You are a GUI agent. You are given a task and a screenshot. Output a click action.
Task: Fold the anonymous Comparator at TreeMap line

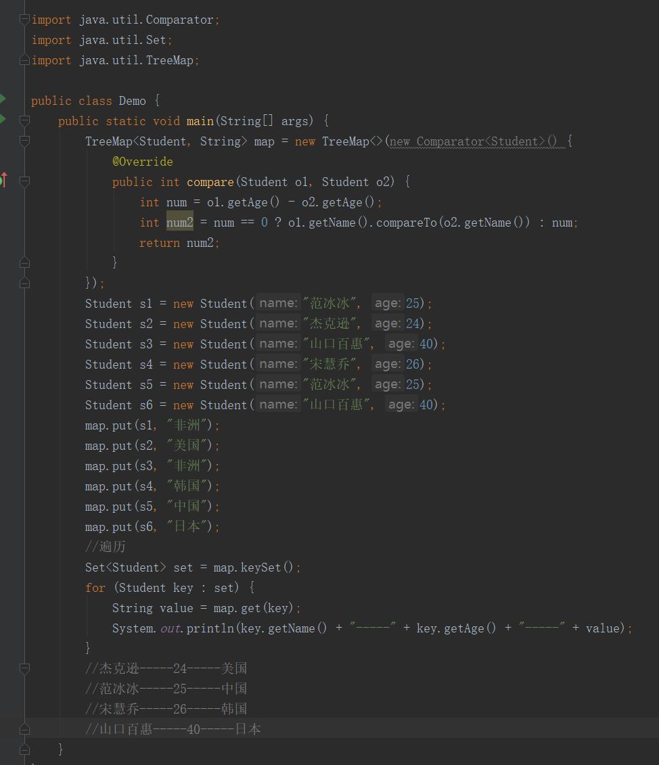24,141
